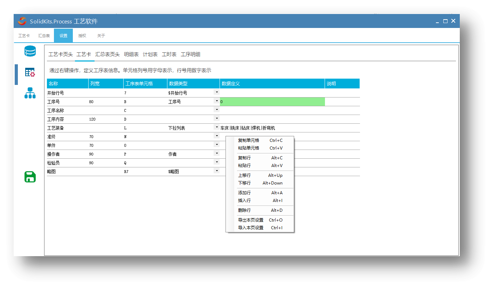This screenshot has height=289, width=492.
Task: Open data type dropdown for 开始行号 row
Action: pyautogui.click(x=217, y=92)
